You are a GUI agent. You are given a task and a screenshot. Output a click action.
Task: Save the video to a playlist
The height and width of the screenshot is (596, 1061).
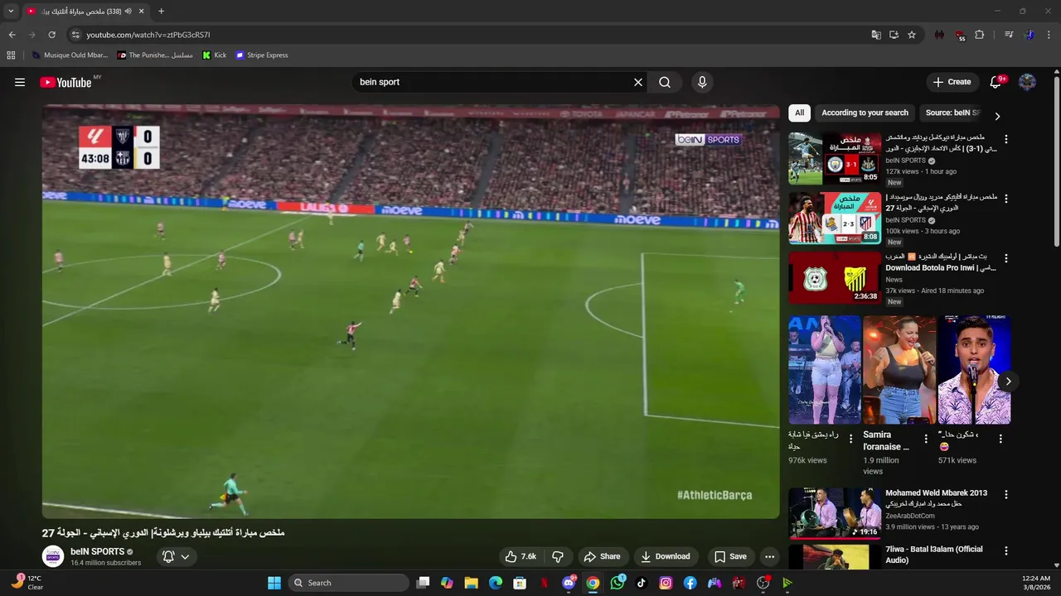click(x=730, y=556)
